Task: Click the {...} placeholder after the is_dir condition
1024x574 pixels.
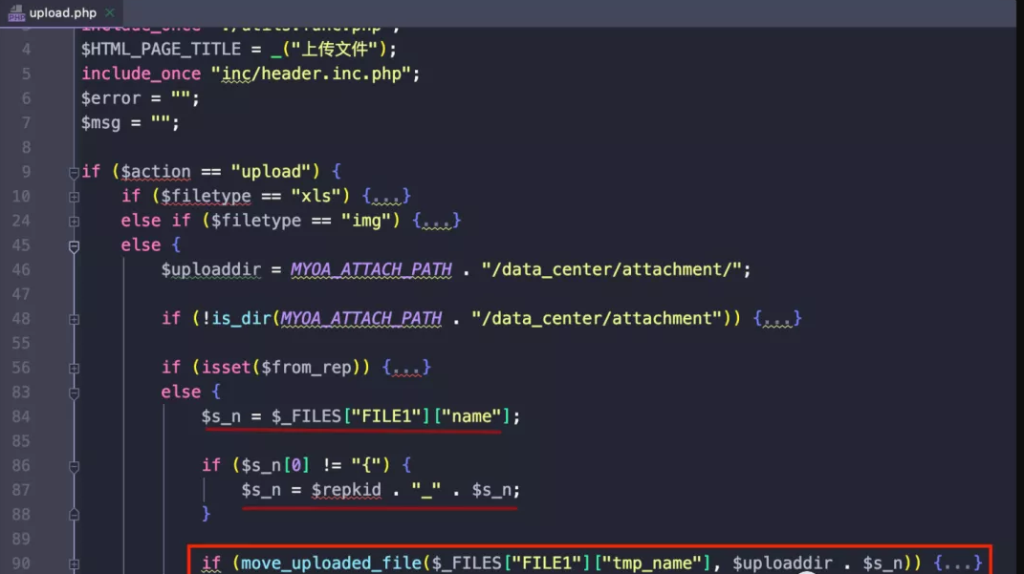Action: tap(777, 318)
